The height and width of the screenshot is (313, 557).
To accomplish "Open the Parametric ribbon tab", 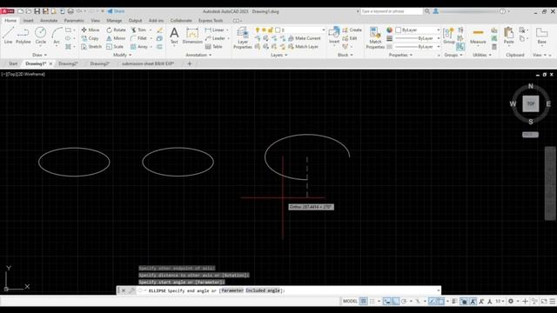I will click(x=74, y=21).
